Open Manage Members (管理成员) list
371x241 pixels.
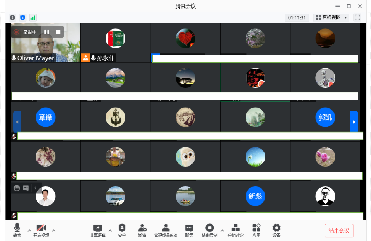pos(166,231)
